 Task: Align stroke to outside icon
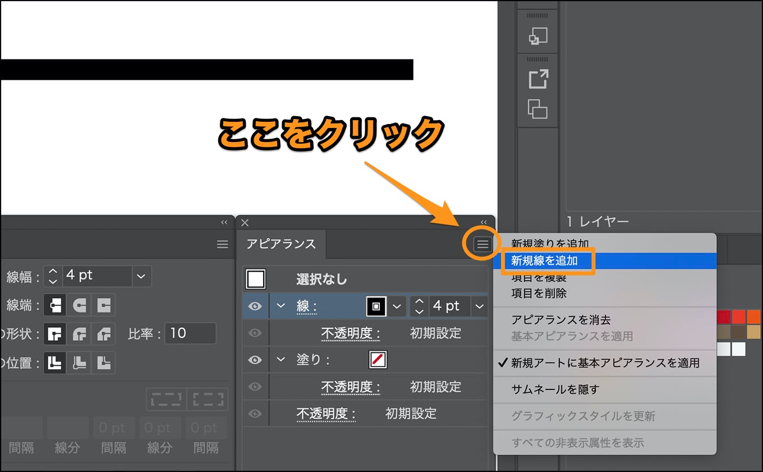tap(103, 363)
